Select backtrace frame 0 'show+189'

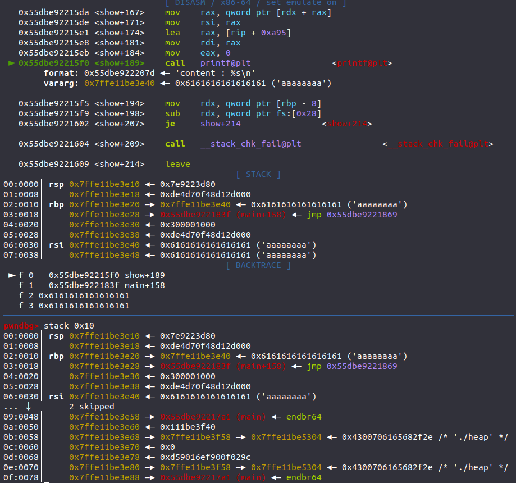144,275
